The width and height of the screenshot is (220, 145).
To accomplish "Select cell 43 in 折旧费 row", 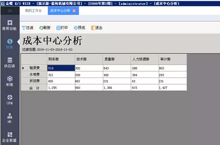I will pyautogui.click(x=145, y=81).
